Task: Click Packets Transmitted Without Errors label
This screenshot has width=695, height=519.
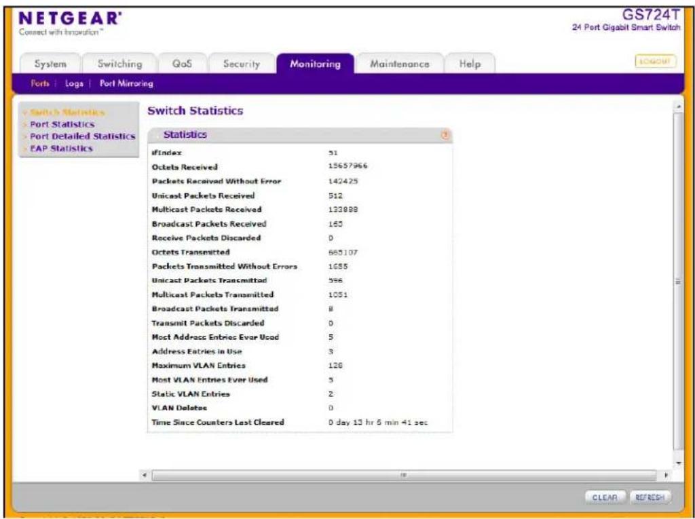Action: [224, 267]
